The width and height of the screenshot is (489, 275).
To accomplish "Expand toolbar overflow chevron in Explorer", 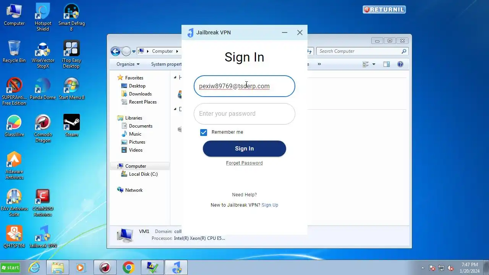I will click(319, 64).
